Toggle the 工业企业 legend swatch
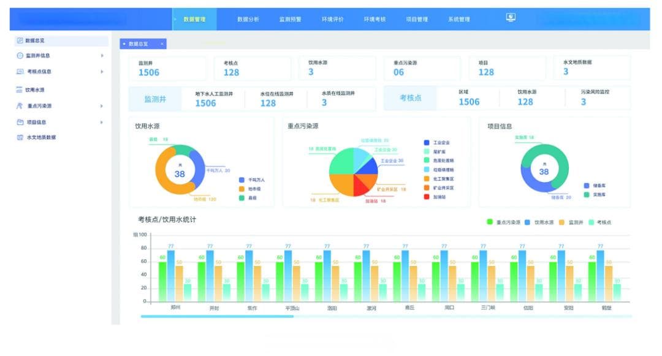Viewport: 662px width, 356px height. pyautogui.click(x=427, y=143)
